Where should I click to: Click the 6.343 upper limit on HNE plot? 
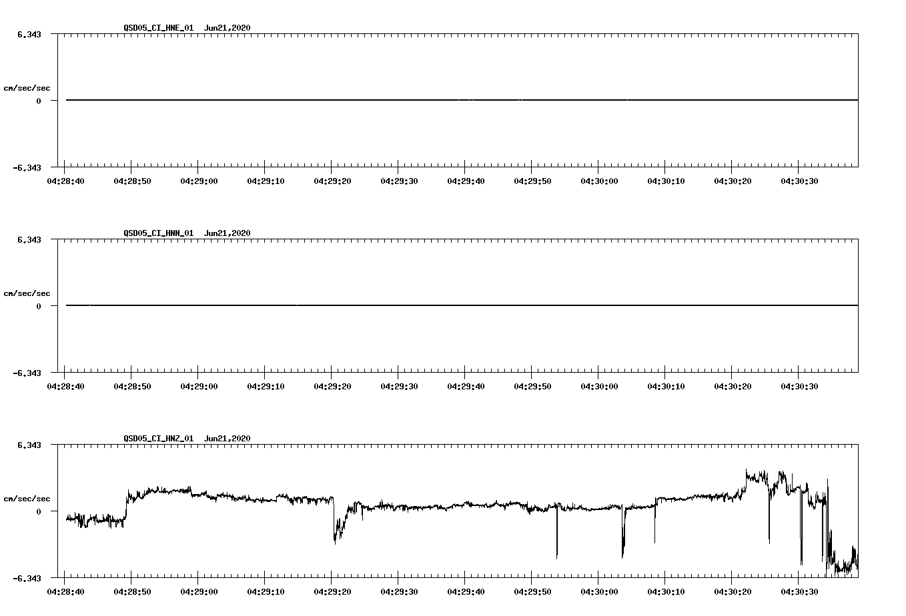(x=29, y=34)
